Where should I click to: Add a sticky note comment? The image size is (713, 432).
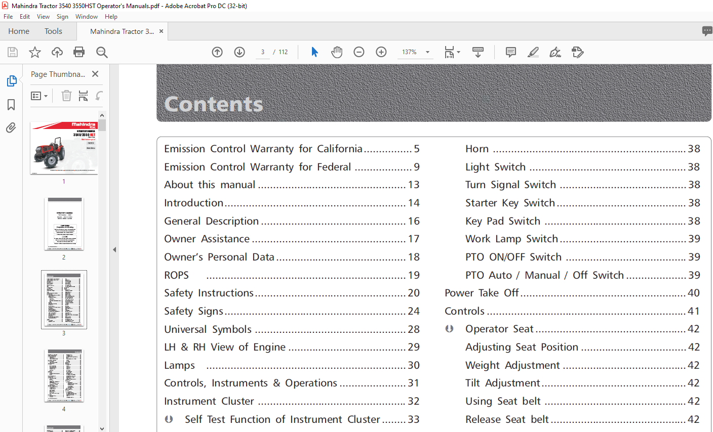(x=511, y=52)
